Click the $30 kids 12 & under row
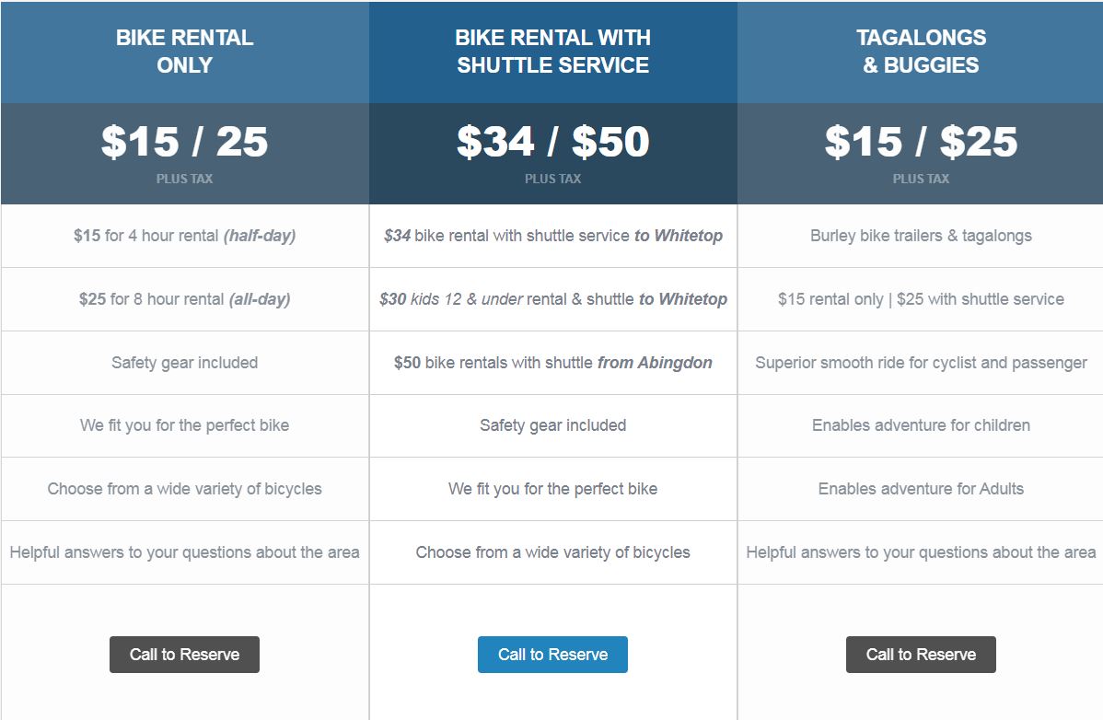 coord(553,299)
